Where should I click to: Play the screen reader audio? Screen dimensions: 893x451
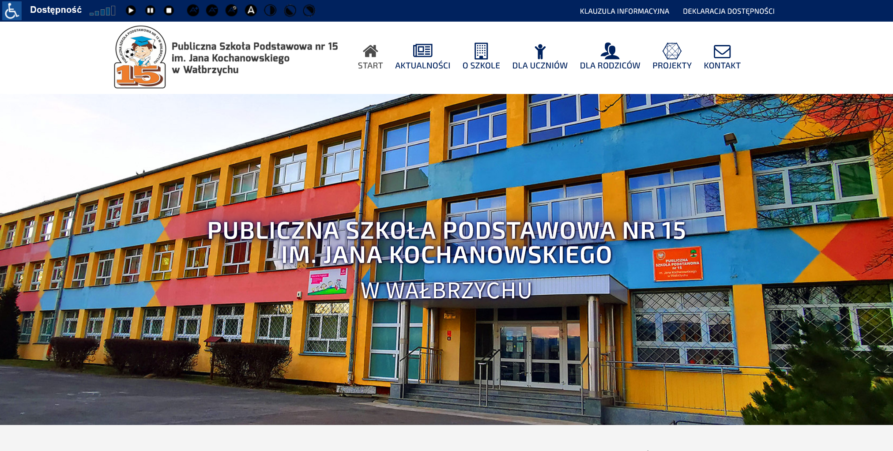(131, 11)
